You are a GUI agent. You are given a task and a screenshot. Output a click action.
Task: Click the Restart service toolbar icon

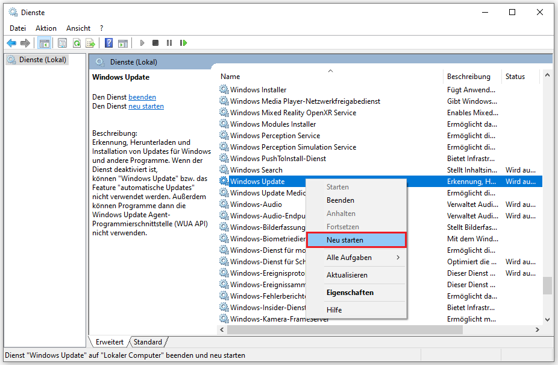tap(183, 43)
